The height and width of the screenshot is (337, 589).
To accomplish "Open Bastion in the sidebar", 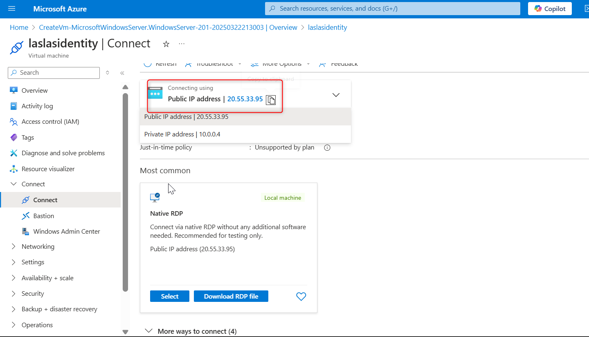I will (44, 216).
